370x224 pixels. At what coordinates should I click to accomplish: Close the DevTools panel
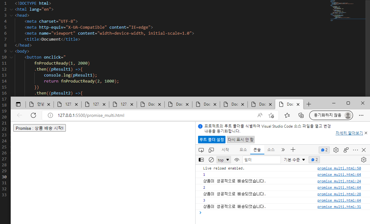(364, 150)
